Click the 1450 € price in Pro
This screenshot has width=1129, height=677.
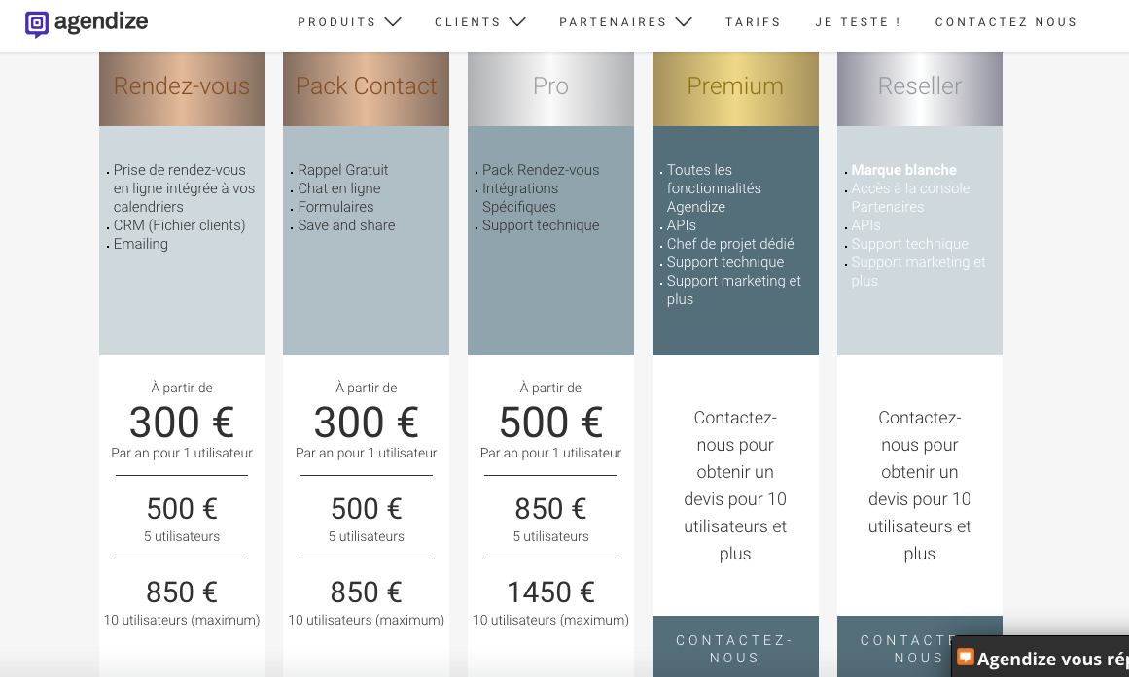(550, 592)
